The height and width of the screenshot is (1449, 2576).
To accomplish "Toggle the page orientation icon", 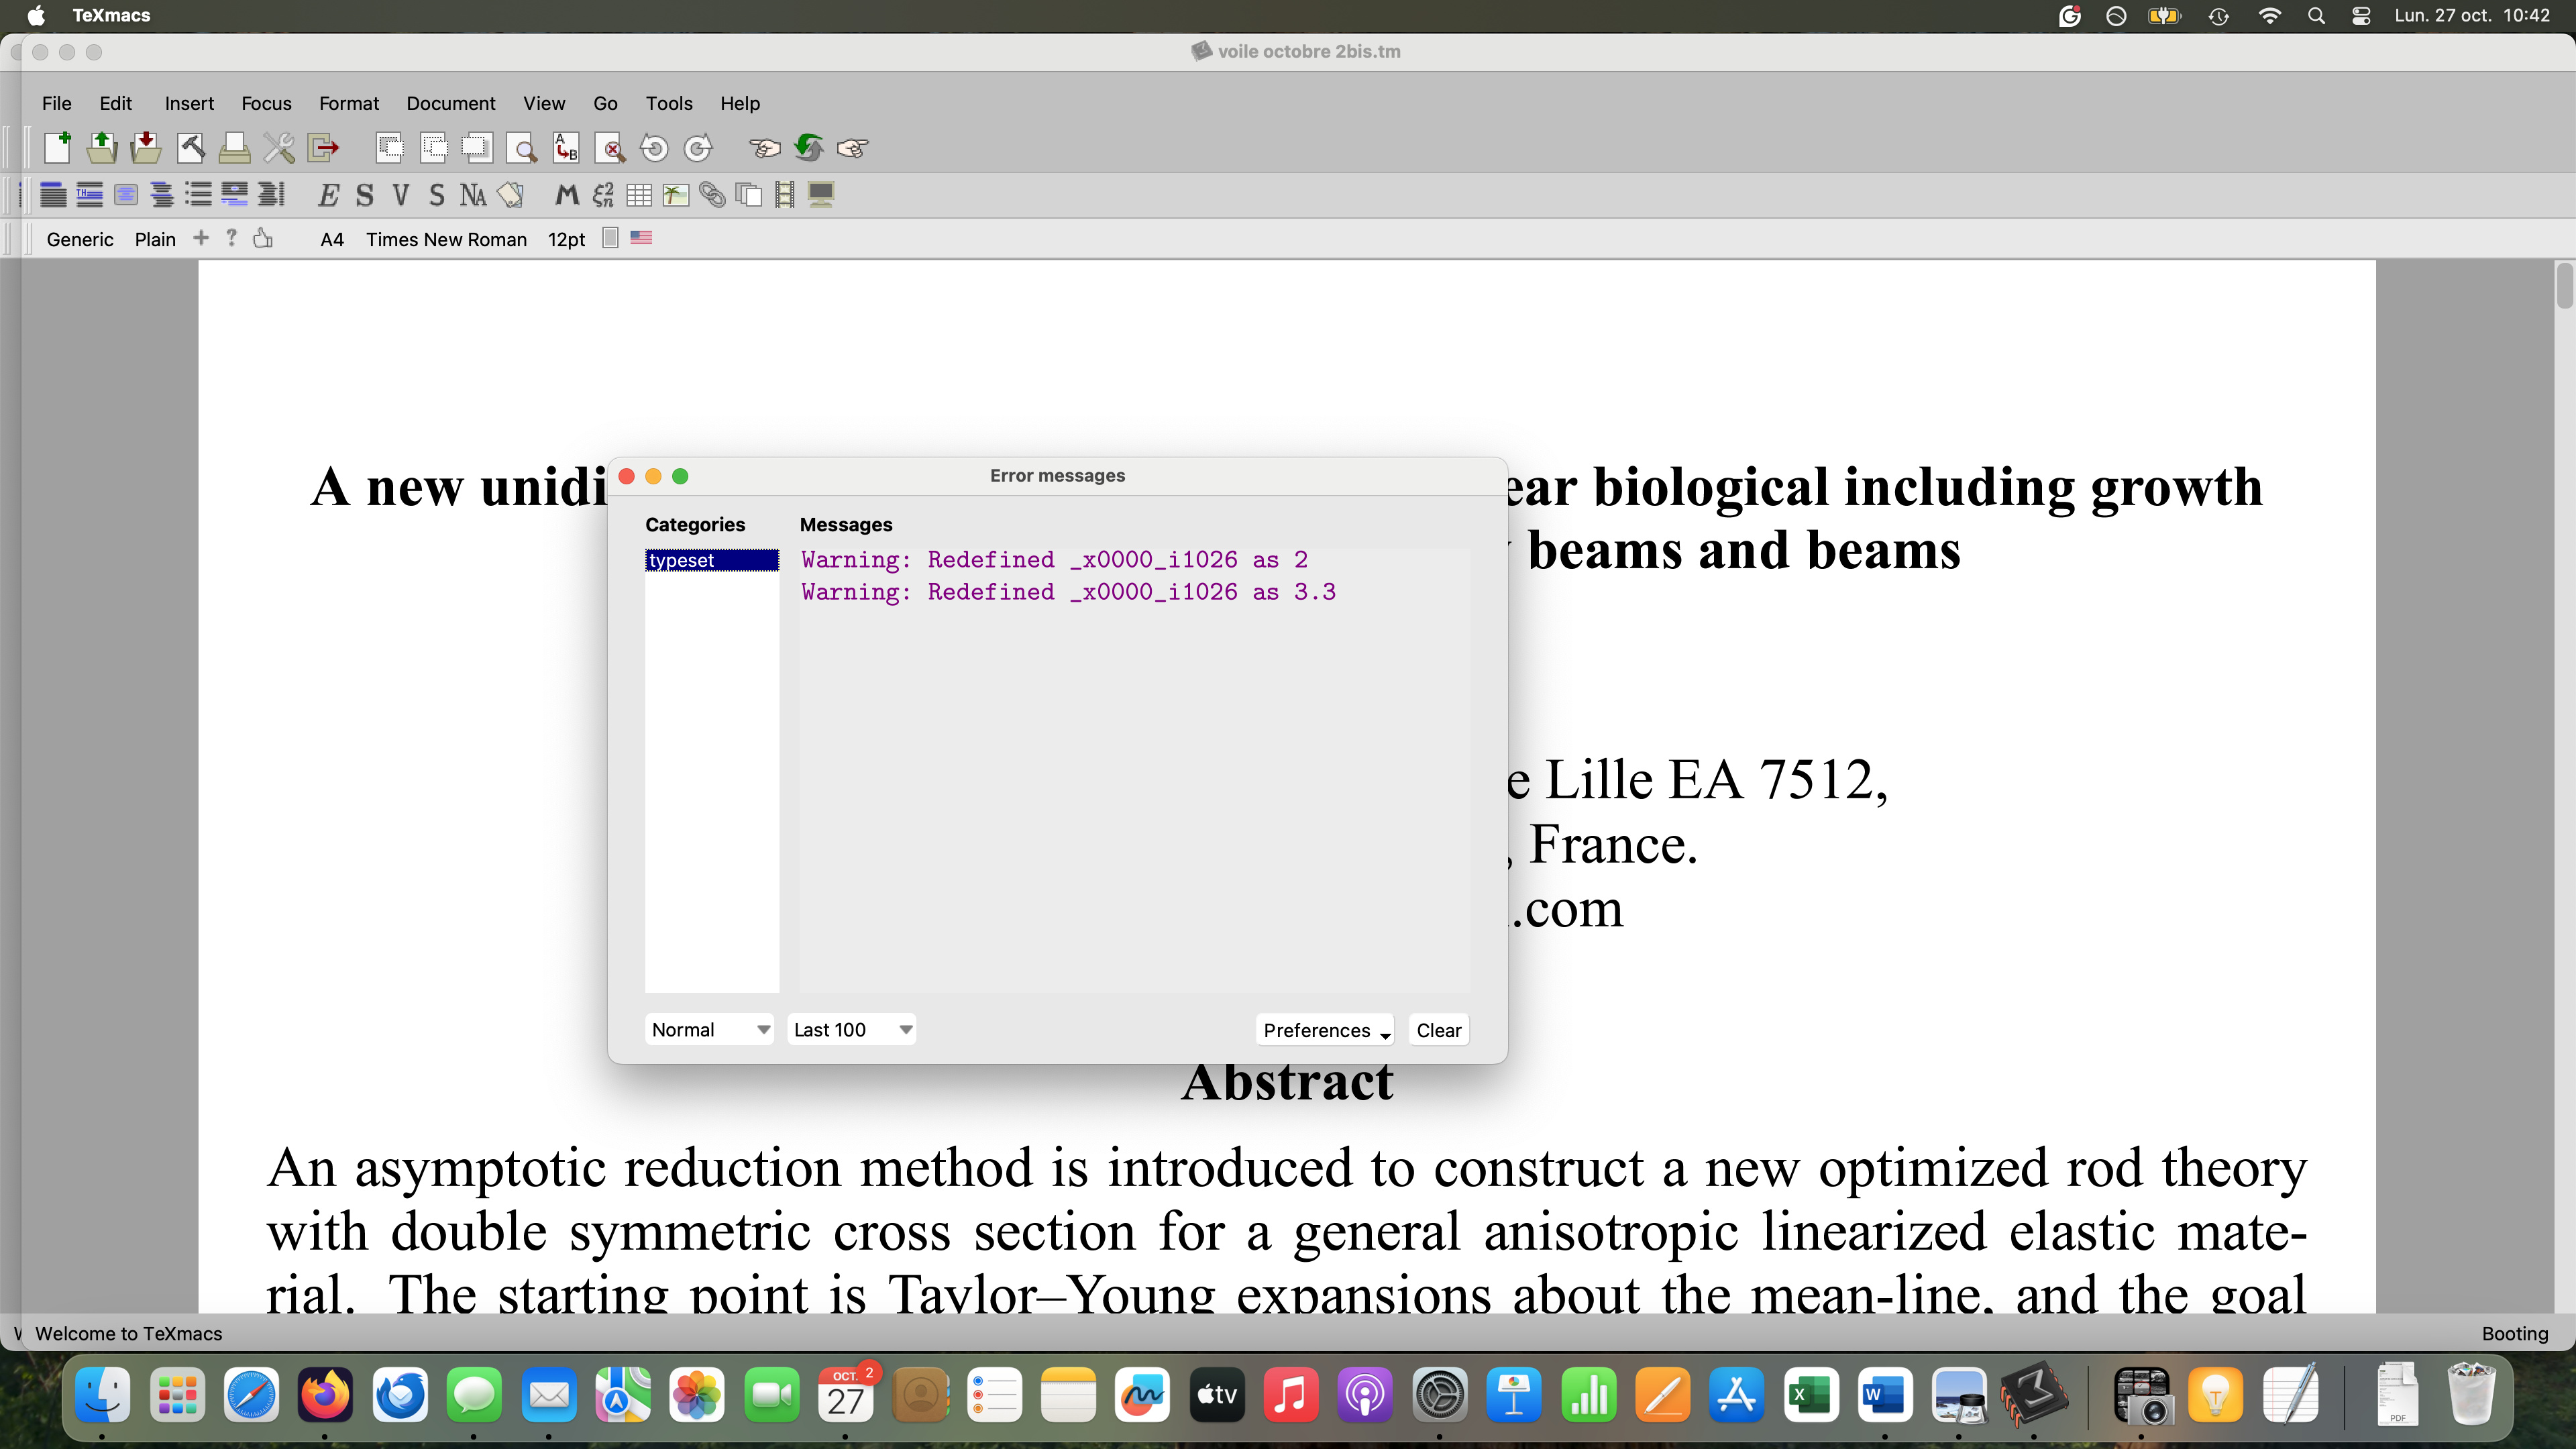I will (x=610, y=238).
